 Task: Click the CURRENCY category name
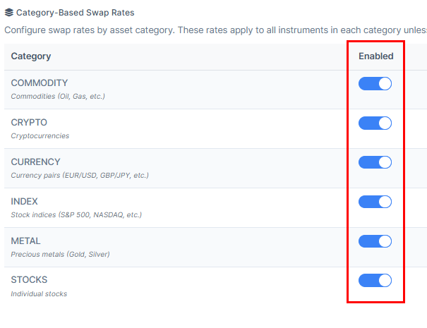35,162
